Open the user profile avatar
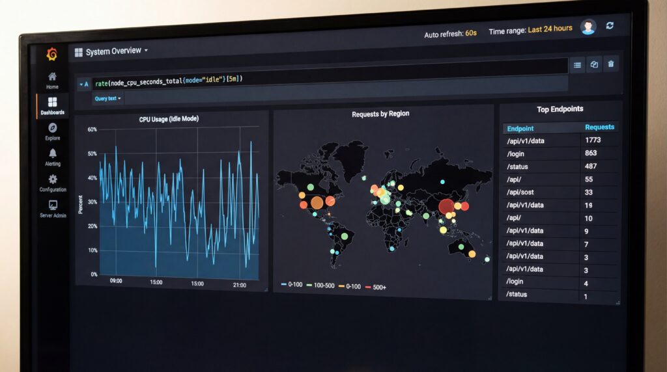The image size is (667, 372). point(588,27)
